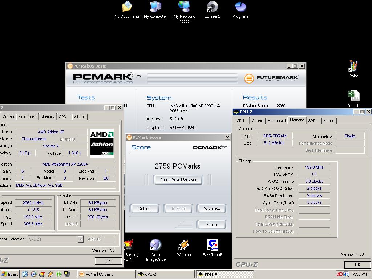The height and width of the screenshot is (279, 372).
Task: Click the 2062.4 MHz core speed value
Action: tap(33, 203)
